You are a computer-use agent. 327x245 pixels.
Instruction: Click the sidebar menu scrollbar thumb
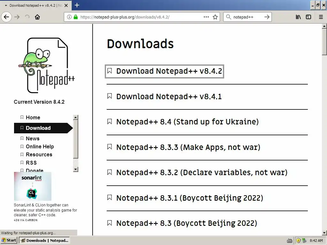pyautogui.click(x=75, y=139)
